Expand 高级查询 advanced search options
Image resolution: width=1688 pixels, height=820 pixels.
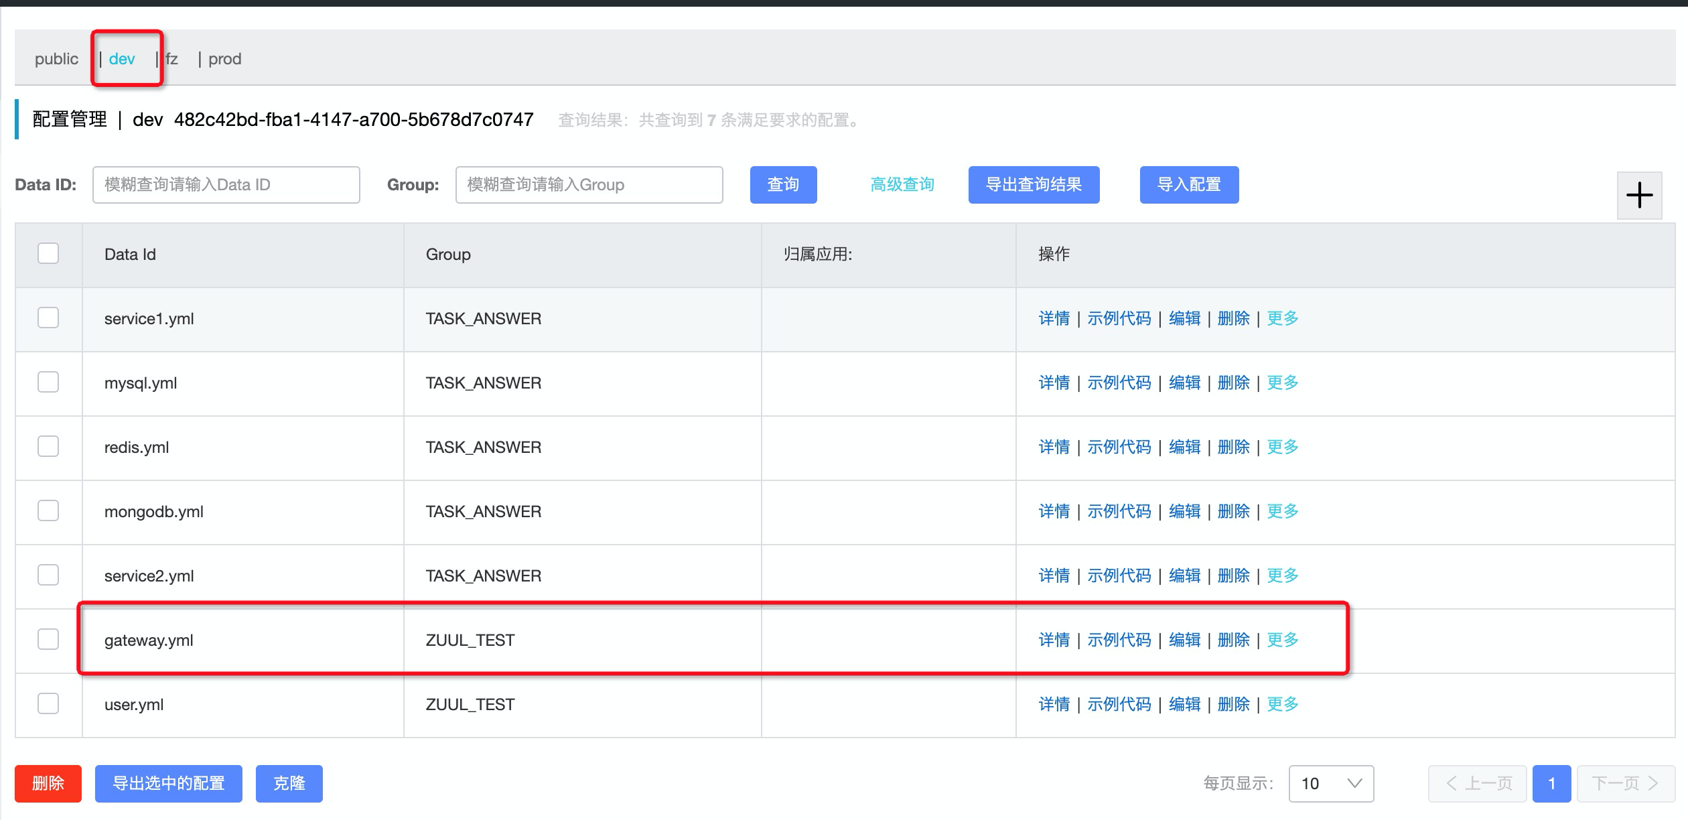pos(902,185)
